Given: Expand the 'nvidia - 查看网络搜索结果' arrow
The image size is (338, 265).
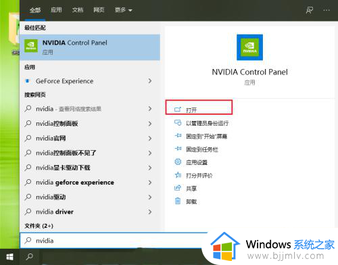Looking at the screenshot, I should coord(150,109).
